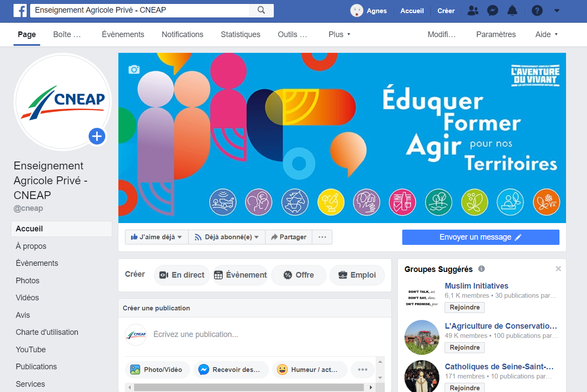Click the horizontal scrollbar under publication options

[249, 387]
